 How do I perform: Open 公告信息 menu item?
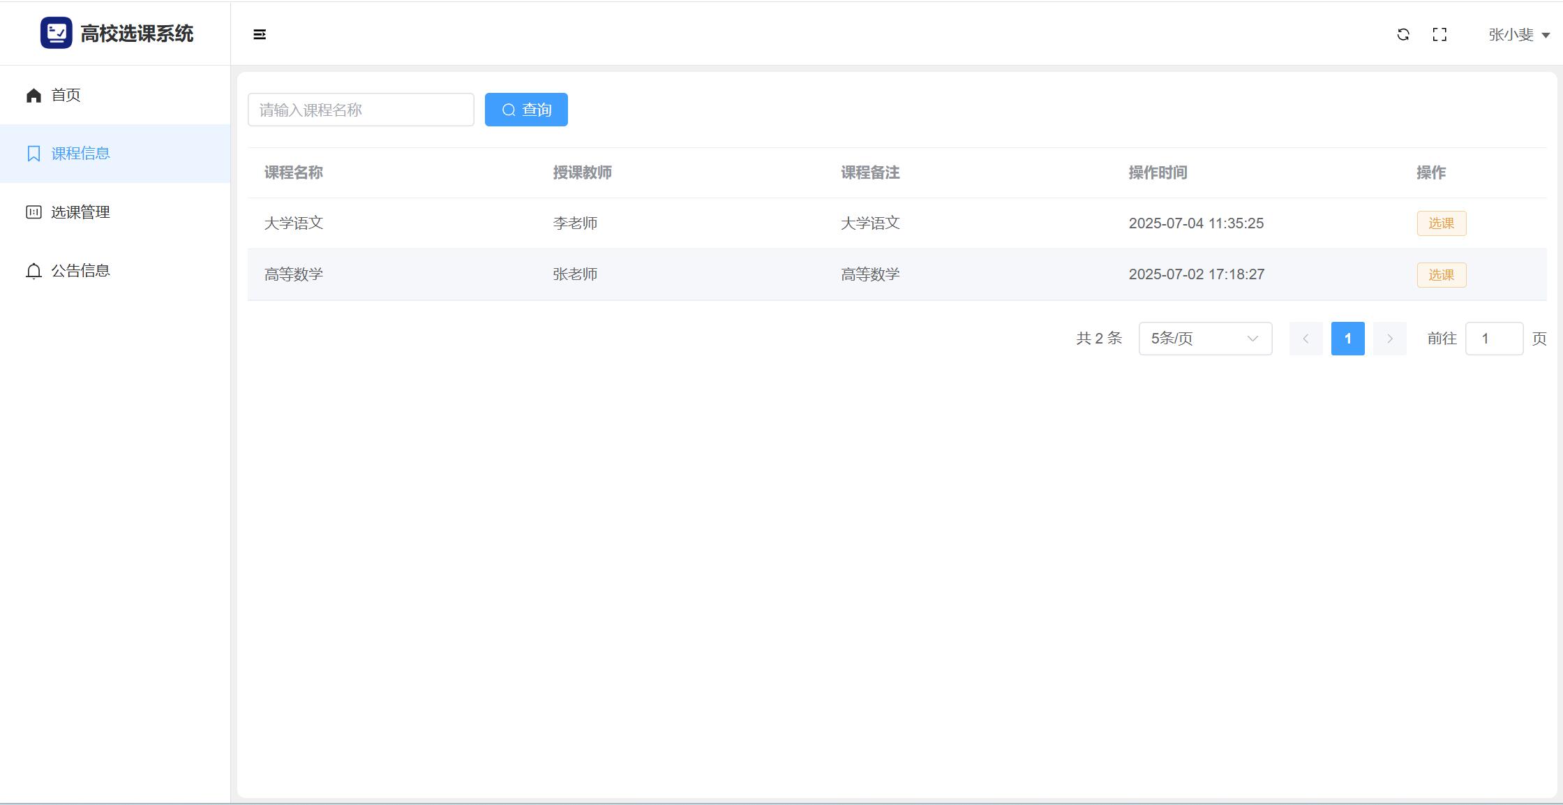[80, 271]
